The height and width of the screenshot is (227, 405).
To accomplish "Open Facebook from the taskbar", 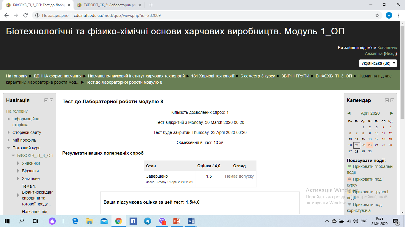I will 133,220.
